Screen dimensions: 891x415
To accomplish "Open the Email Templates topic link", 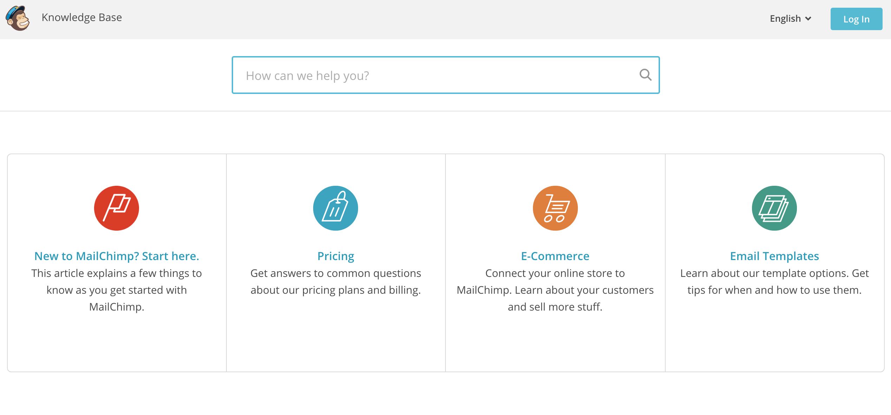I will 774,256.
